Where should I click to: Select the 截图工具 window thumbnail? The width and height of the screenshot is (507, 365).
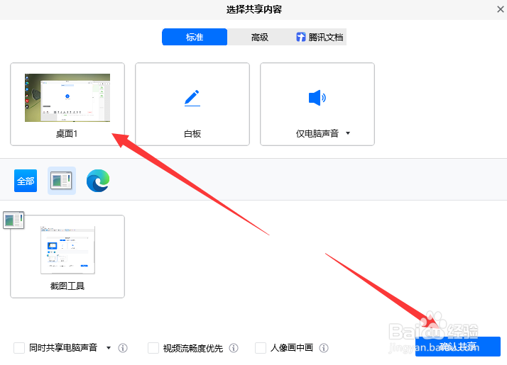point(67,250)
